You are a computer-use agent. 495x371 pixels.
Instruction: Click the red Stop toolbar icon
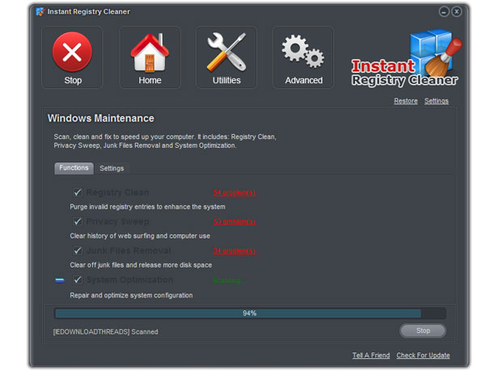coord(72,57)
